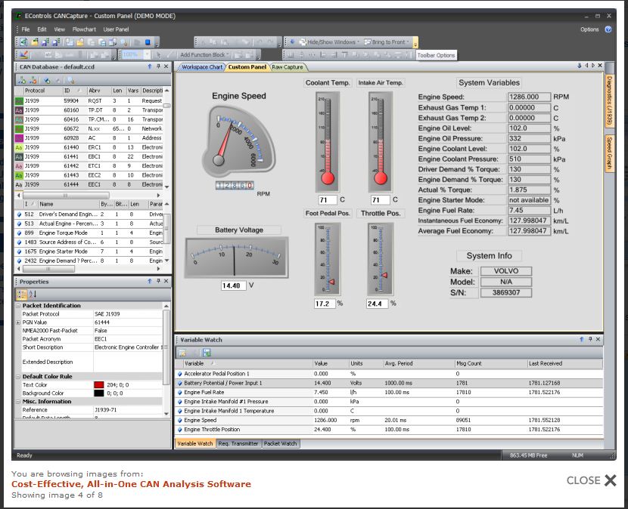This screenshot has height=509, width=628.
Task: Click the help icon next to Options
Action: tap(608, 29)
